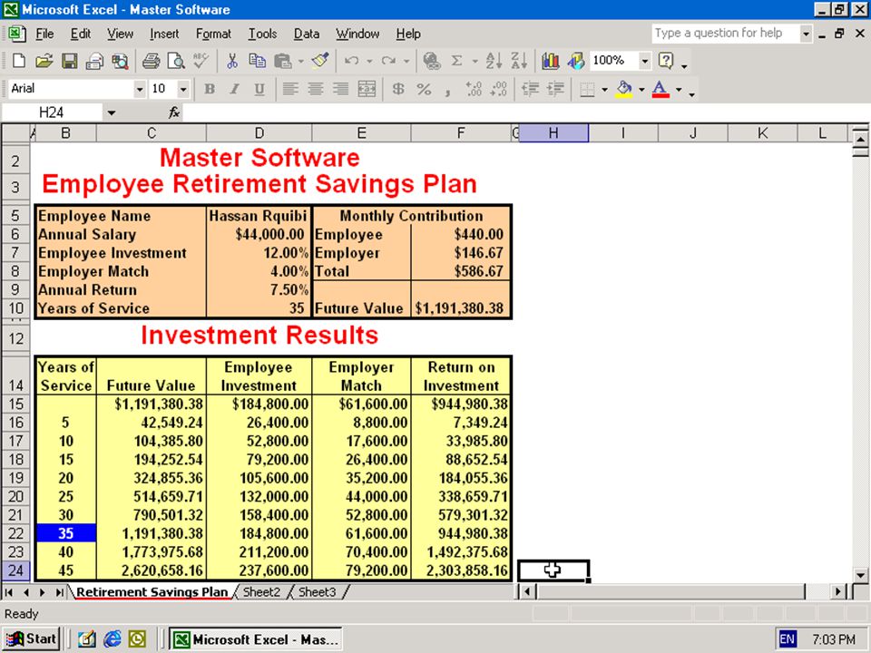Click in the 'Type a question for help' box
Viewport: 871px width, 653px height.
pyautogui.click(x=725, y=34)
